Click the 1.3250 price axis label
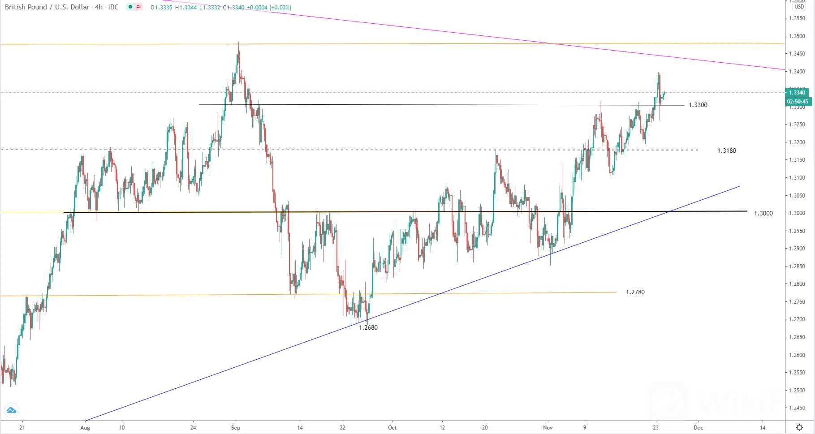 tap(797, 125)
